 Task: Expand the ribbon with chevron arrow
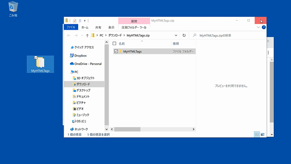pos(258,27)
